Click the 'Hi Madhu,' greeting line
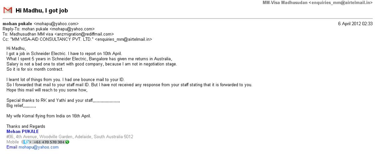The width and height of the screenshot is (377, 158). tap(16, 48)
